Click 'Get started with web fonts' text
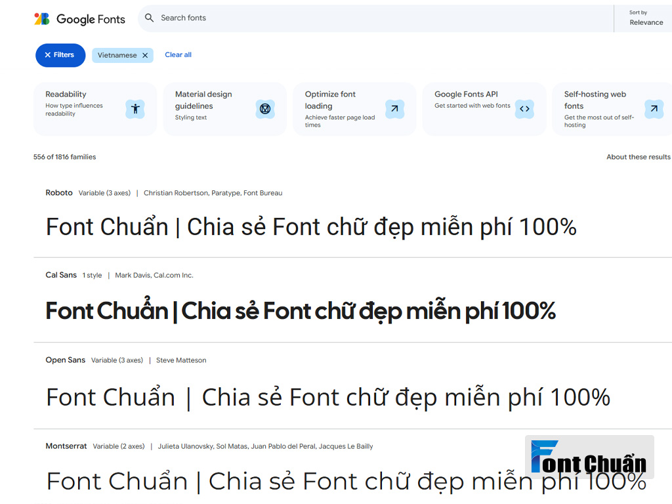672x504 pixels. click(x=472, y=106)
